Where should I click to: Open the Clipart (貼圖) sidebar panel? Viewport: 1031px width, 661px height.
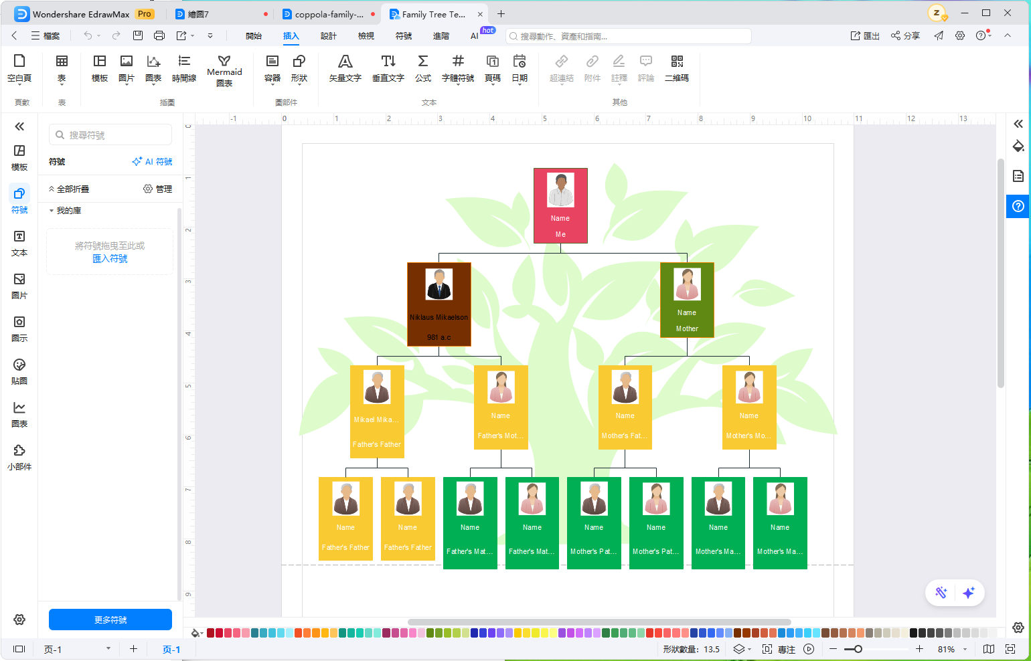click(19, 372)
